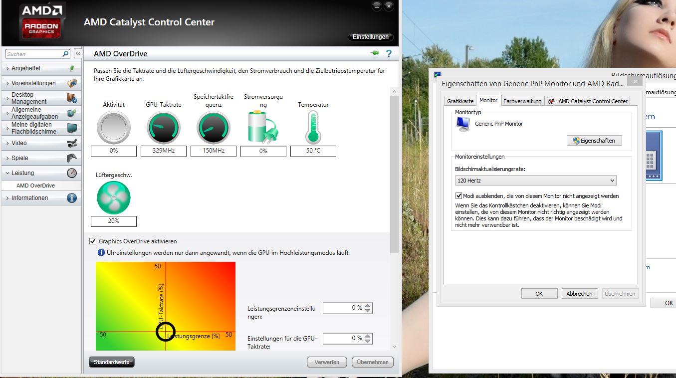Expand the Voreinstellungen section
676x378 pixels.
7,83
